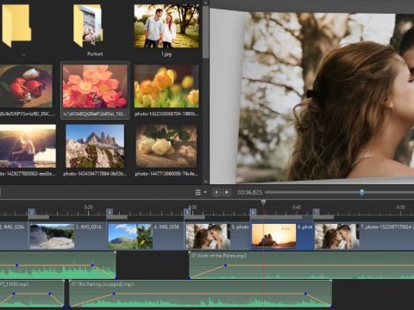This screenshot has width=414, height=310.
Task: Select the yellow tulips photo thumbnail
Action: (166, 86)
